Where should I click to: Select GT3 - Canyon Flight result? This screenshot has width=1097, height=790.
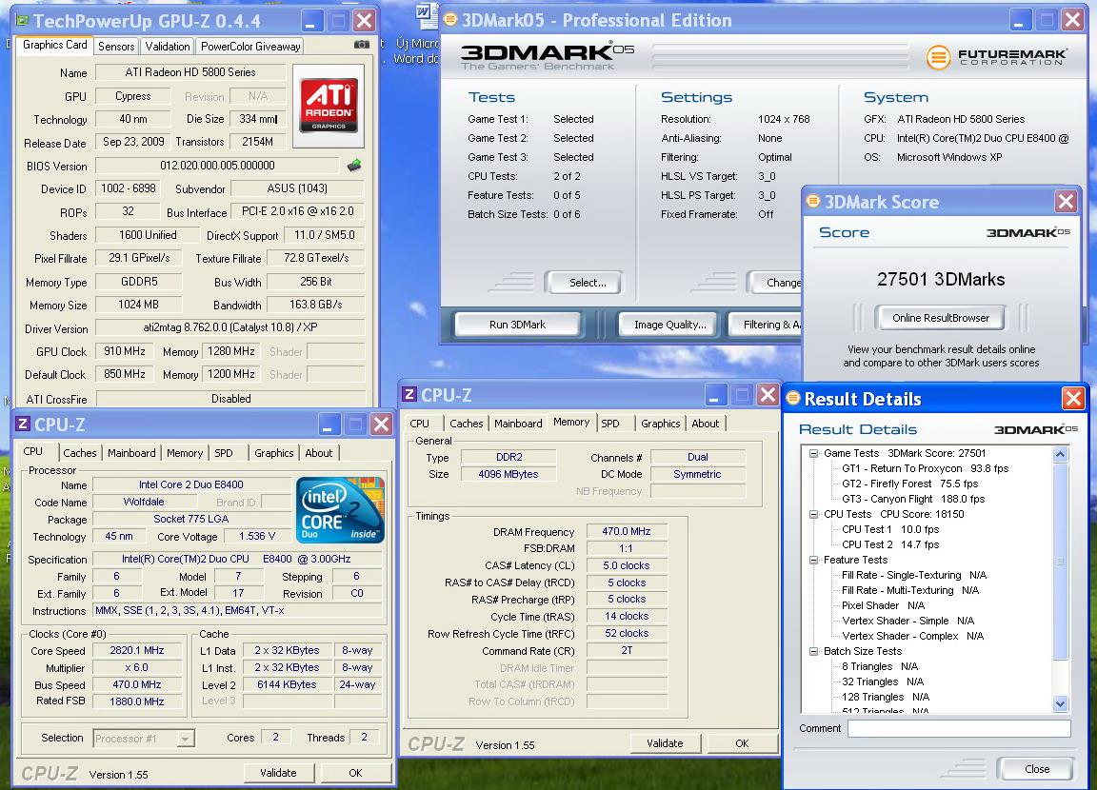(x=913, y=499)
